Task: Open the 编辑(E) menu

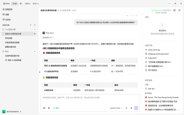Action: click(28, 4)
